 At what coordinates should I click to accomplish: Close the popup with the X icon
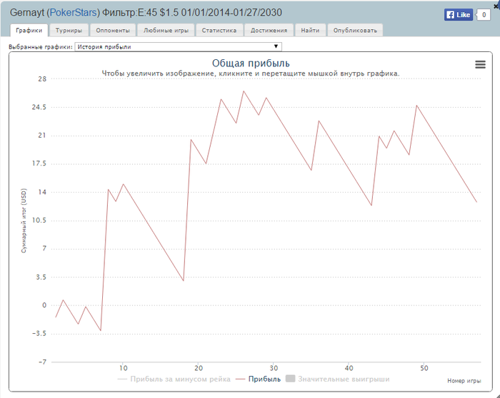(x=497, y=6)
